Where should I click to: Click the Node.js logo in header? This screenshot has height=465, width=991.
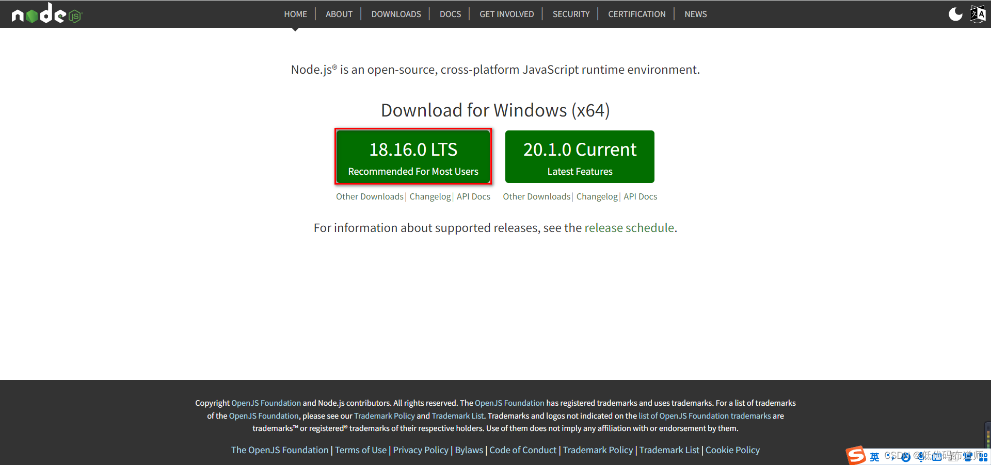click(47, 14)
